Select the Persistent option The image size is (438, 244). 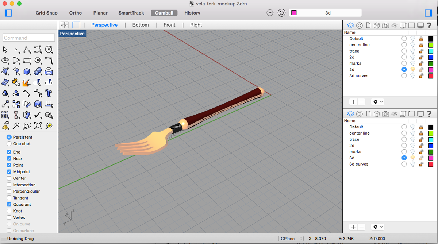9,137
